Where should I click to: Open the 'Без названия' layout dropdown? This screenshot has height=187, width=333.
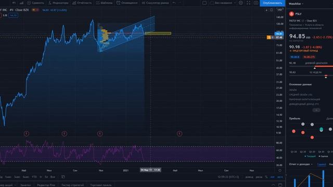(x=223, y=3)
